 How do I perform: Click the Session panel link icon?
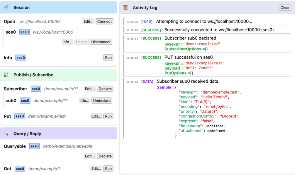click(x=6, y=7)
